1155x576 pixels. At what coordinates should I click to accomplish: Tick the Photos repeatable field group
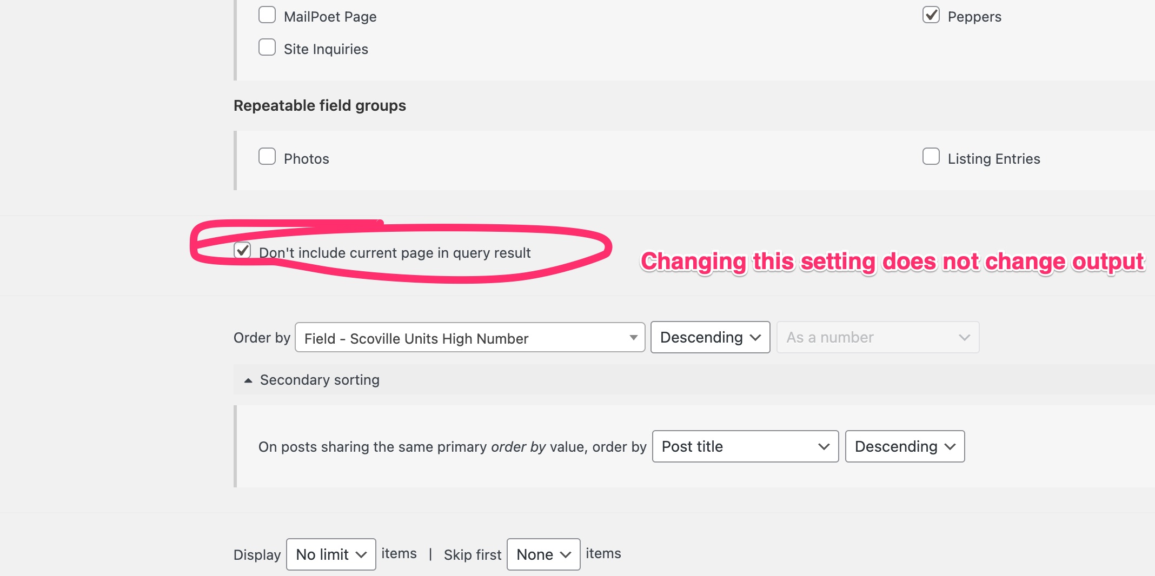point(267,156)
